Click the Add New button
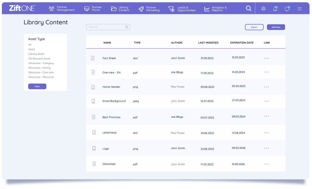 click(x=276, y=27)
